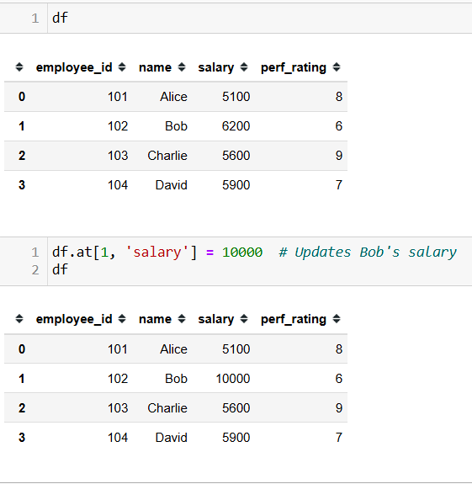The width and height of the screenshot is (472, 484).
Task: Sort first table by name column
Action: pos(182,67)
